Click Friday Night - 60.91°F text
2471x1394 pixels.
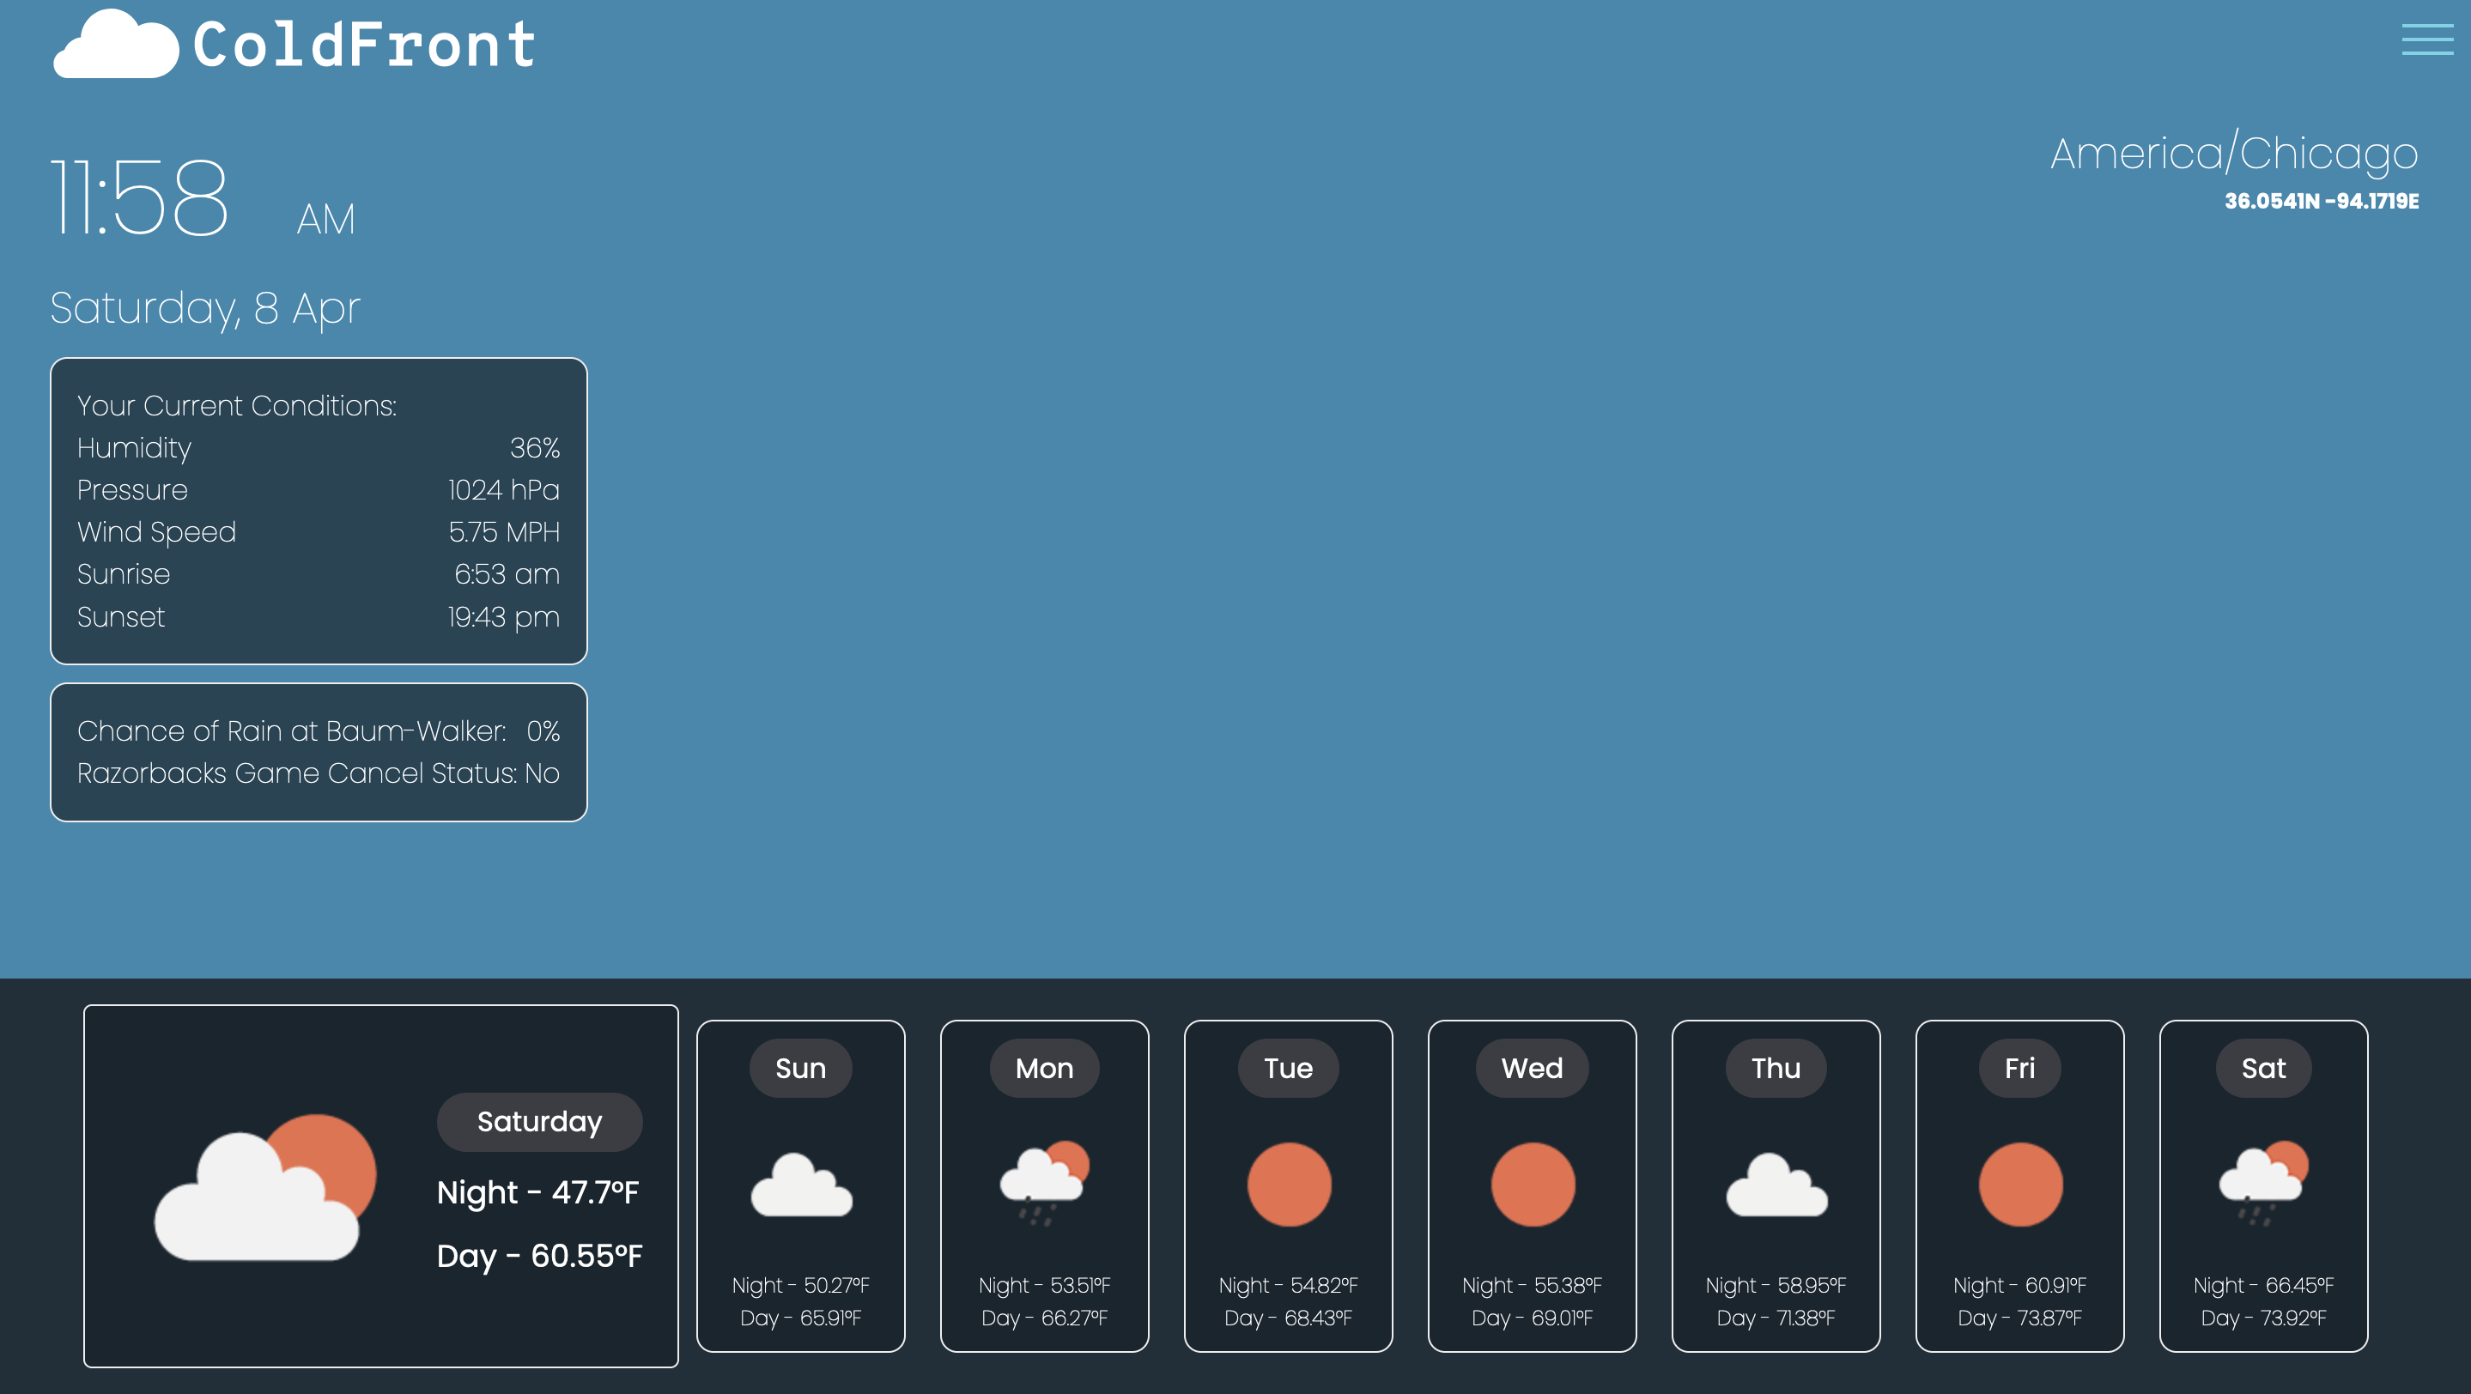[2020, 1285]
